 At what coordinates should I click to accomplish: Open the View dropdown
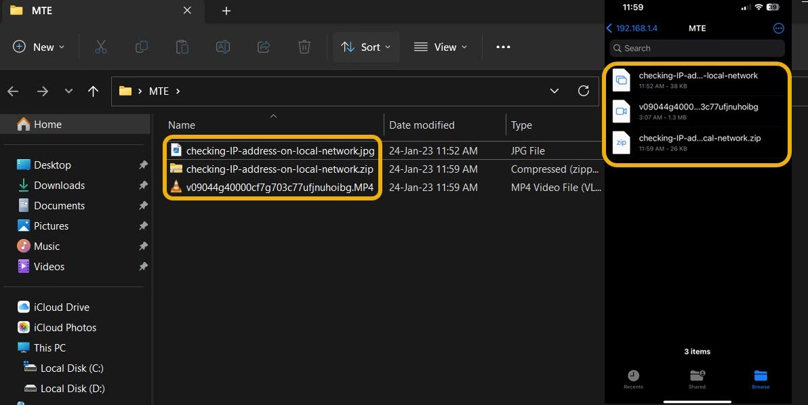click(x=441, y=47)
